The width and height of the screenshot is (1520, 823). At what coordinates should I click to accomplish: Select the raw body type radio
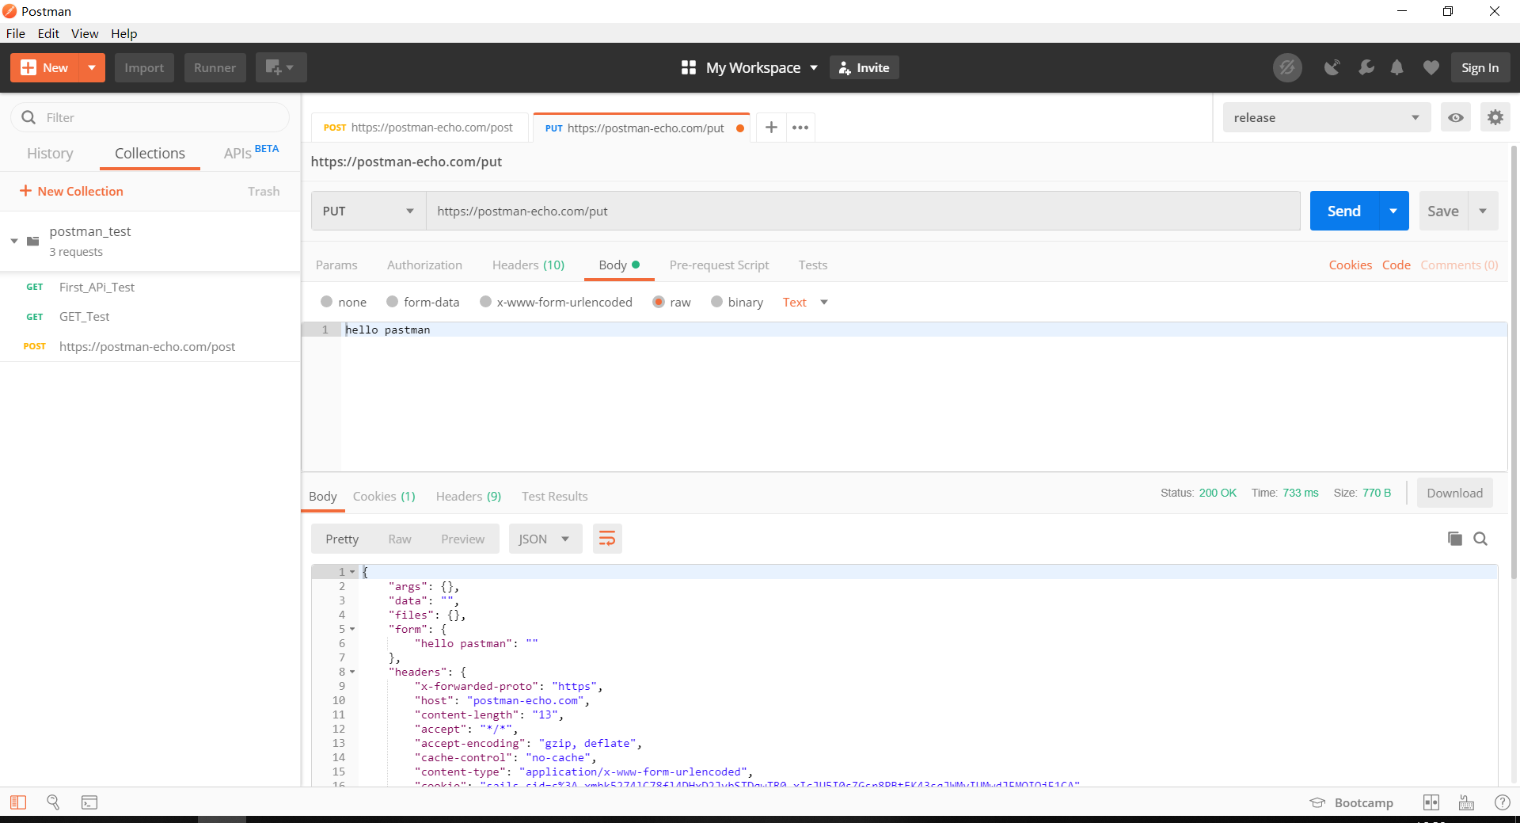pos(658,302)
